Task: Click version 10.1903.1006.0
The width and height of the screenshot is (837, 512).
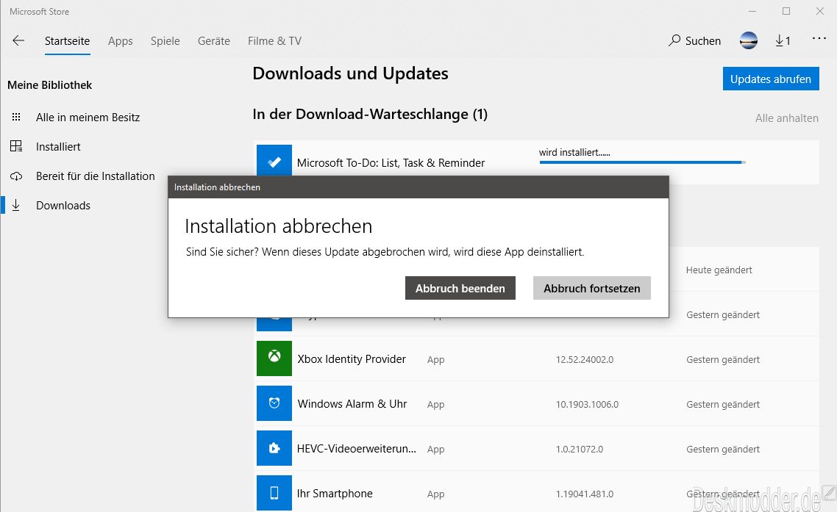Action: tap(587, 404)
